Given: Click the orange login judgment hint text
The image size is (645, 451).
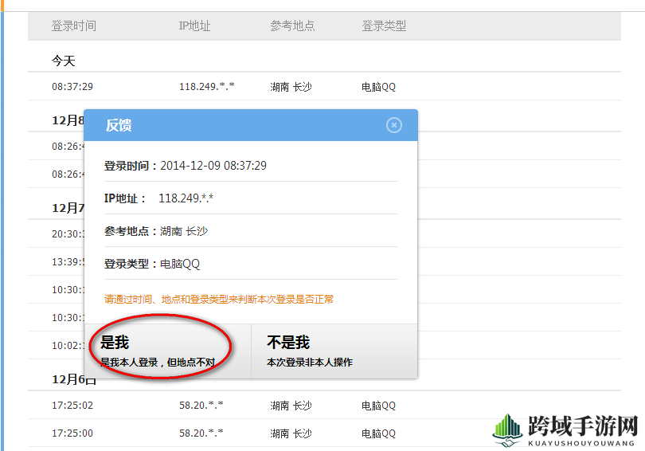Looking at the screenshot, I should tap(219, 299).
